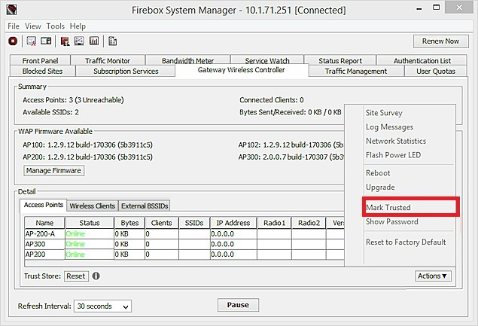Screen dimensions: 478x326
Task: Choose Reboot from the Actions menu
Action: tap(378, 173)
